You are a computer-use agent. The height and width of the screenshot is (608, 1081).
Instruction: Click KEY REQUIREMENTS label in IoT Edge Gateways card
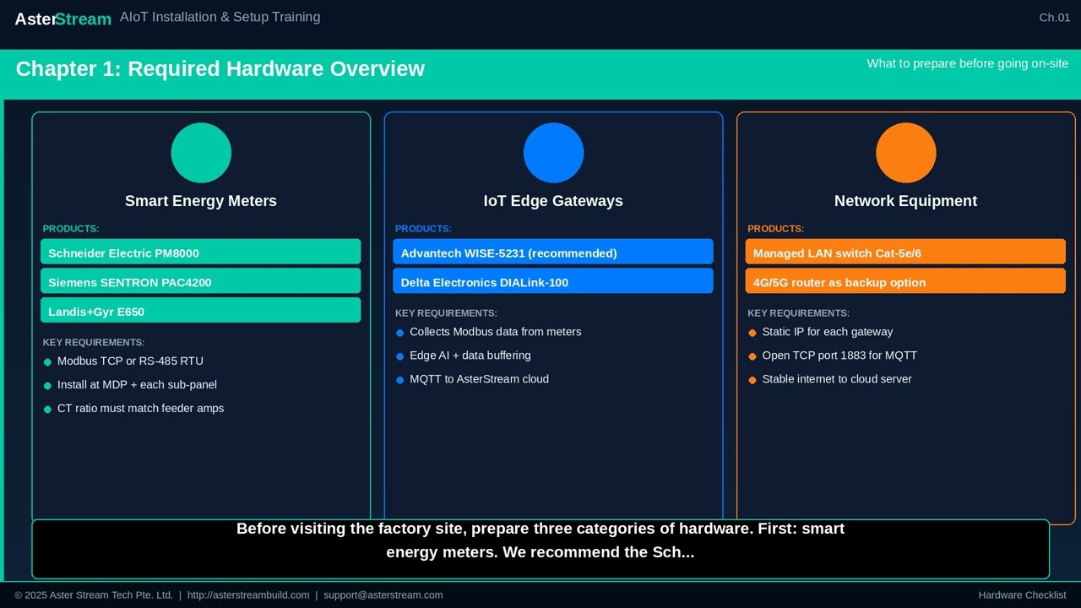pyautogui.click(x=446, y=313)
